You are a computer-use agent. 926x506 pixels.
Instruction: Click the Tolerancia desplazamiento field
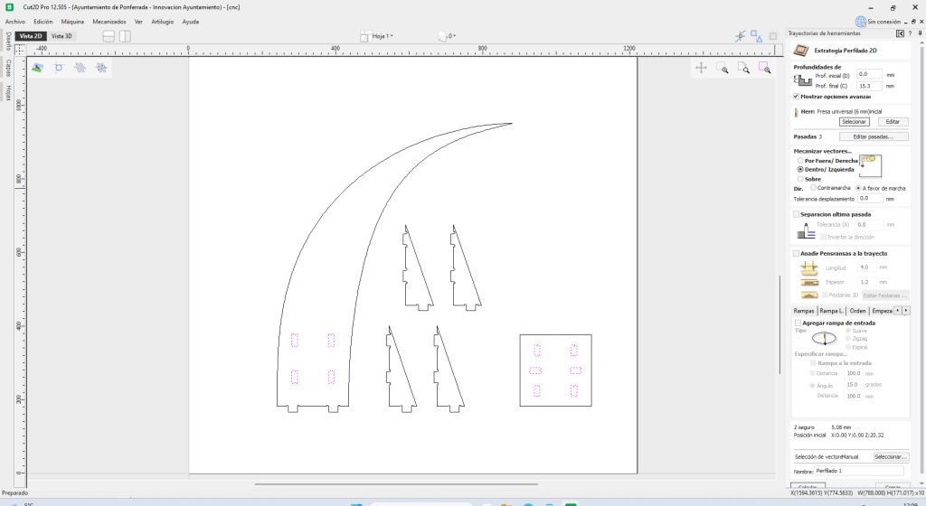(871, 199)
